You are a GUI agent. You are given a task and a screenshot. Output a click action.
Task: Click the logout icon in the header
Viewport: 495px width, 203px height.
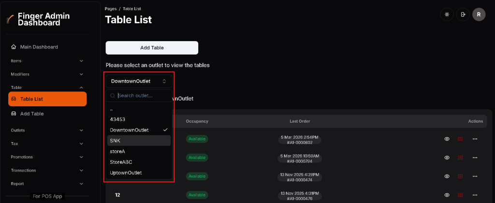pyautogui.click(x=463, y=14)
